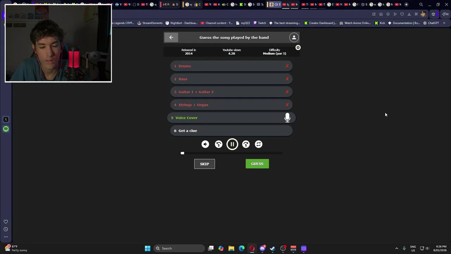Image resolution: width=451 pixels, height=254 pixels.
Task: Click the song progress slider handle
Action: (x=183, y=153)
